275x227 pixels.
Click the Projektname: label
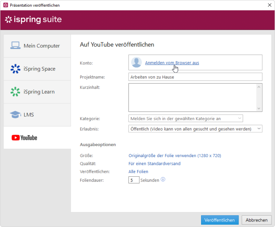[92, 77]
